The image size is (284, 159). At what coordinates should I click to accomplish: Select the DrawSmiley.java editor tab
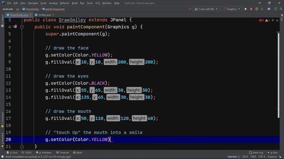pos(19,15)
